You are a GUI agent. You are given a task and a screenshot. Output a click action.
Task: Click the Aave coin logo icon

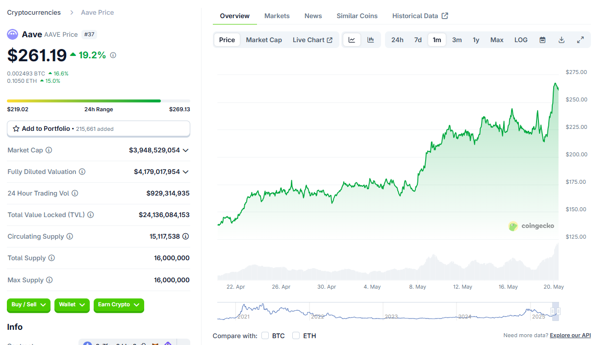(x=12, y=34)
